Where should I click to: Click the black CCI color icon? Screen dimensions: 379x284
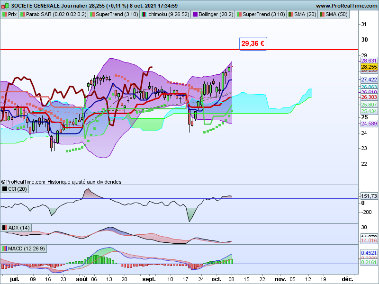coord(5,189)
